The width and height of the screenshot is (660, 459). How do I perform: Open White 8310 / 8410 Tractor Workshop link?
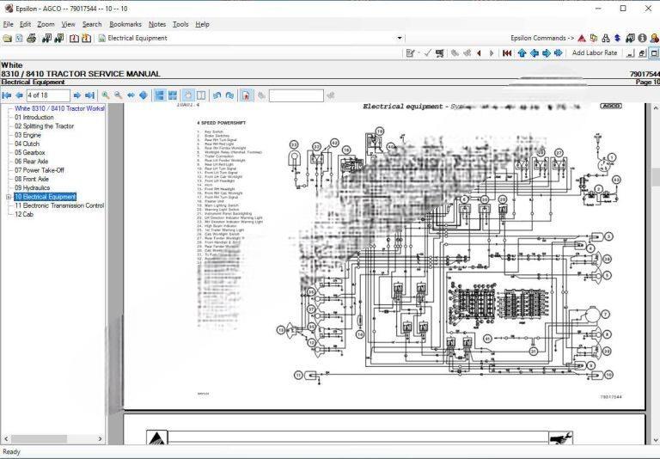click(x=58, y=108)
